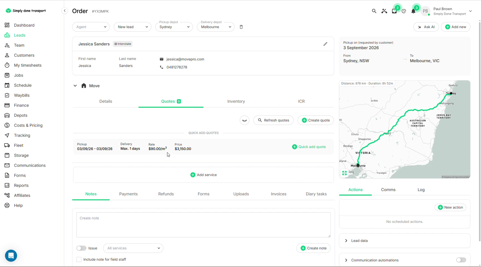Open the Uploads tab
Screen dimensions: 481x267
click(241, 194)
